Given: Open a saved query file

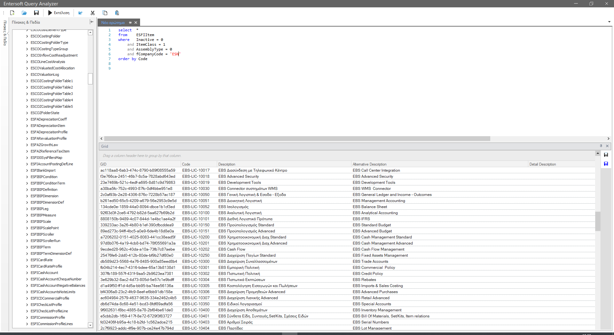Looking at the screenshot, I should pos(24,13).
